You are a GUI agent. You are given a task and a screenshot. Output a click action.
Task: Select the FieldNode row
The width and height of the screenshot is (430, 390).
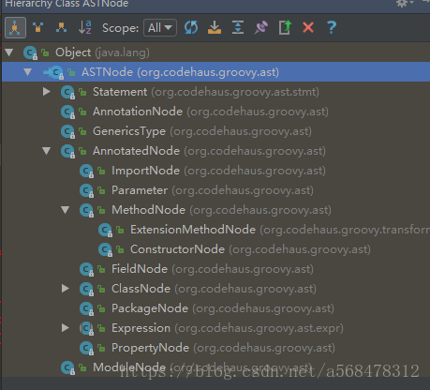[215, 269]
